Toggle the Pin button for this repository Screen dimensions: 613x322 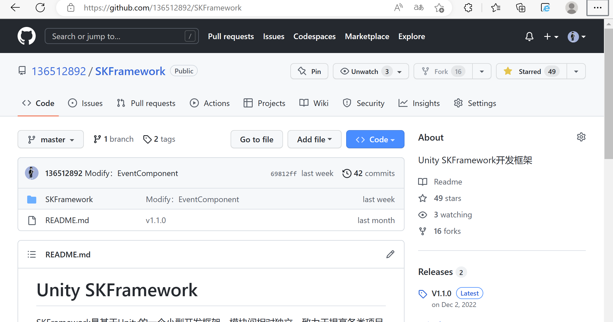[x=309, y=71]
